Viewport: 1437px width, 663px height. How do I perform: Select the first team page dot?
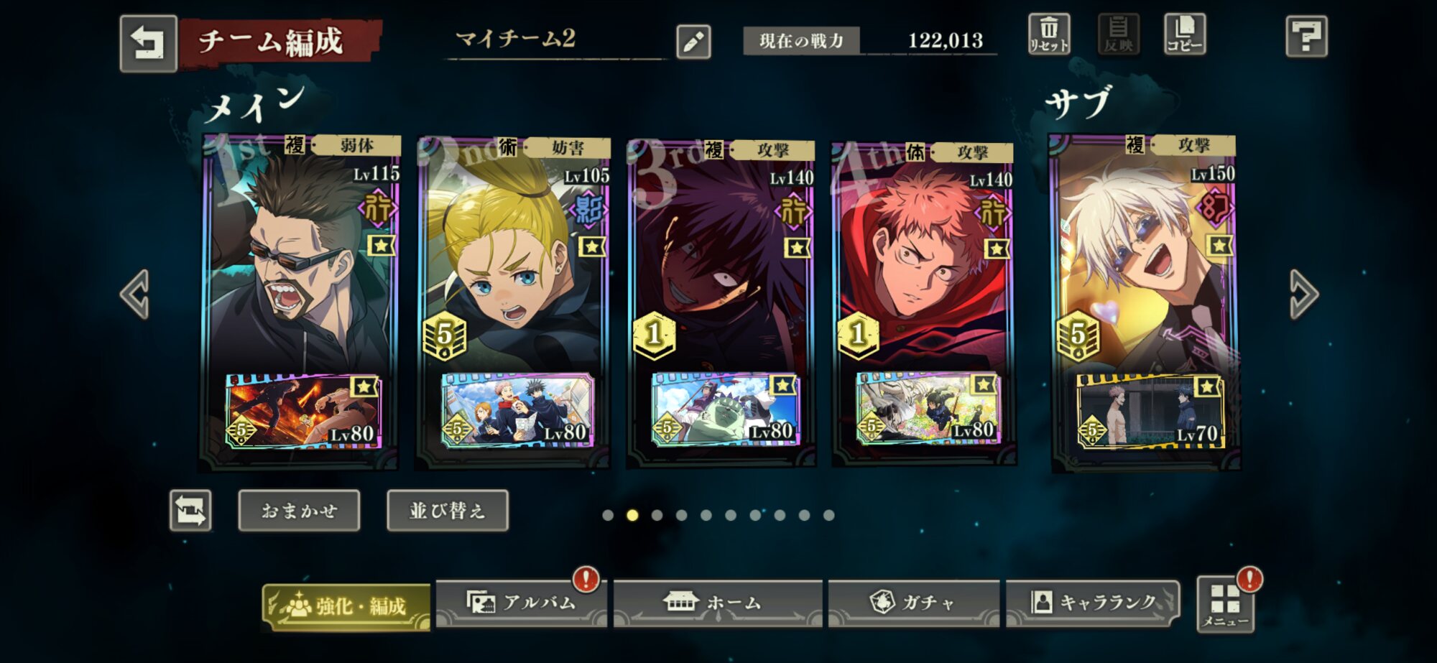608,515
